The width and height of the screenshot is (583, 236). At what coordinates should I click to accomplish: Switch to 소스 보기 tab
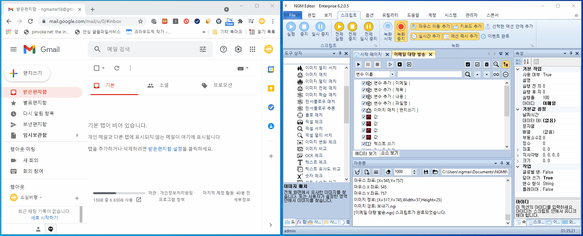(390, 153)
